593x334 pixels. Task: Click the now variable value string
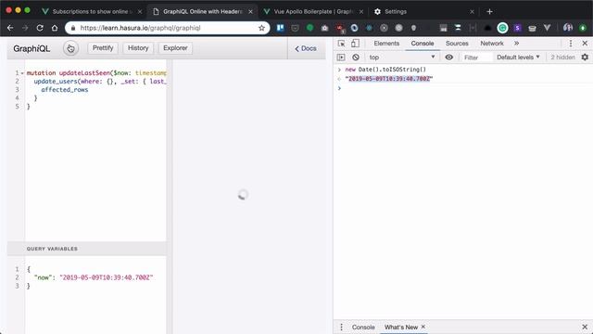click(107, 277)
